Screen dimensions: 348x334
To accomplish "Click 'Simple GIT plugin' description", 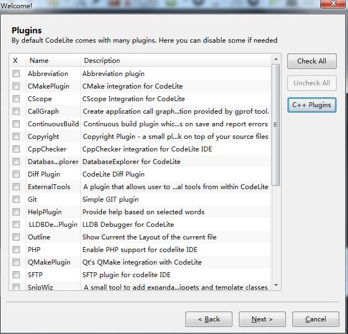I will click(x=110, y=199).
